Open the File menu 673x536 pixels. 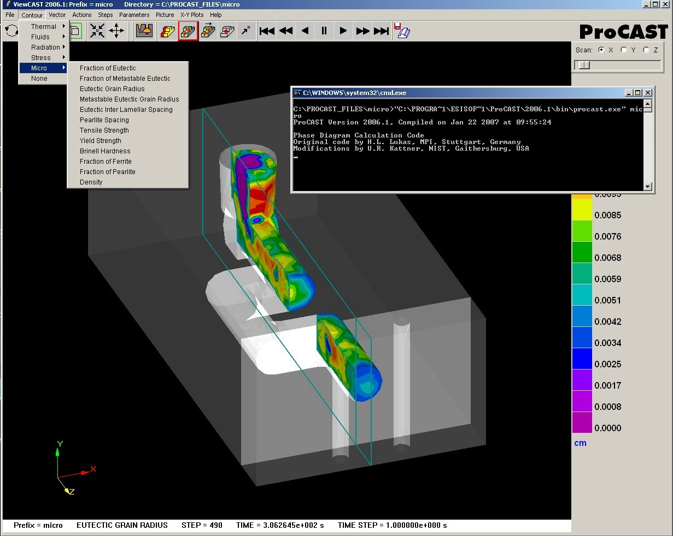10,15
